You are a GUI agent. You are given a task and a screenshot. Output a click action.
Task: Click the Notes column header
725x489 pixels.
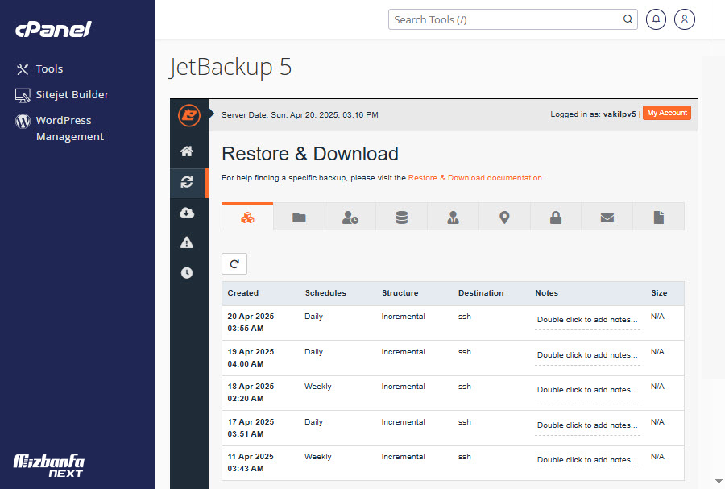tap(546, 293)
